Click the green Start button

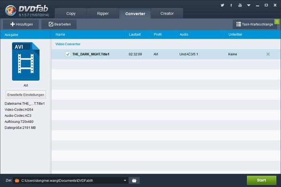coord(262,180)
